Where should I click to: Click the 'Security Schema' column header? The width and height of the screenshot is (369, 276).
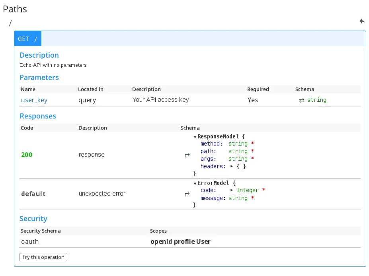point(41,231)
